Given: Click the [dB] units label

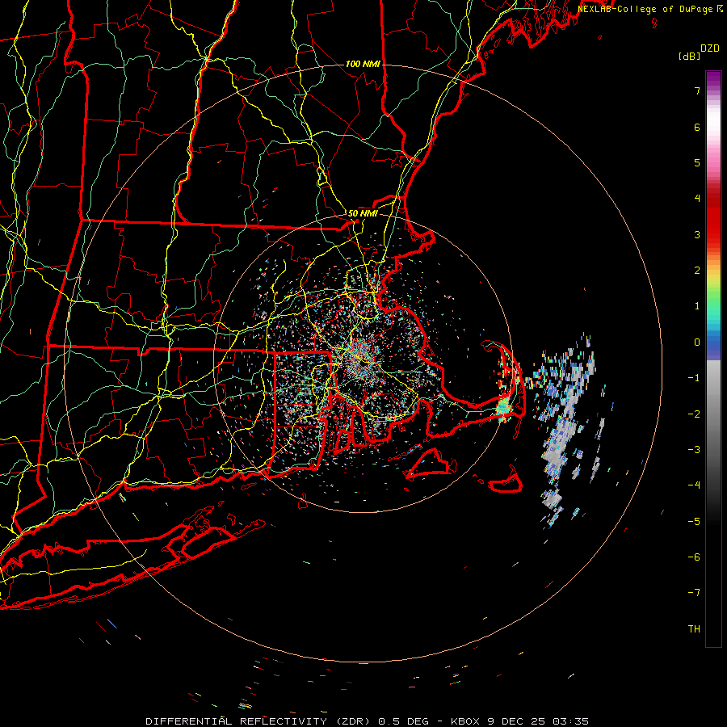Looking at the screenshot, I should [689, 57].
